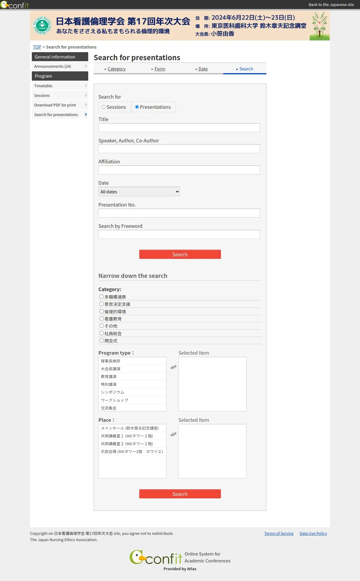The image size is (360, 581).
Task: Select ワークショップ in Program type list
Action: pyautogui.click(x=132, y=400)
